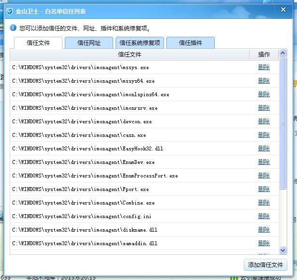Click the vertical scrollbar thumb
This screenshot has height=280, width=297.
point(282,123)
